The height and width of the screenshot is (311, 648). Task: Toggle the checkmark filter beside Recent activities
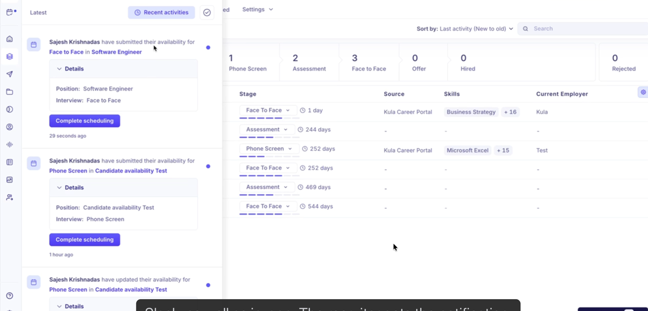(207, 12)
